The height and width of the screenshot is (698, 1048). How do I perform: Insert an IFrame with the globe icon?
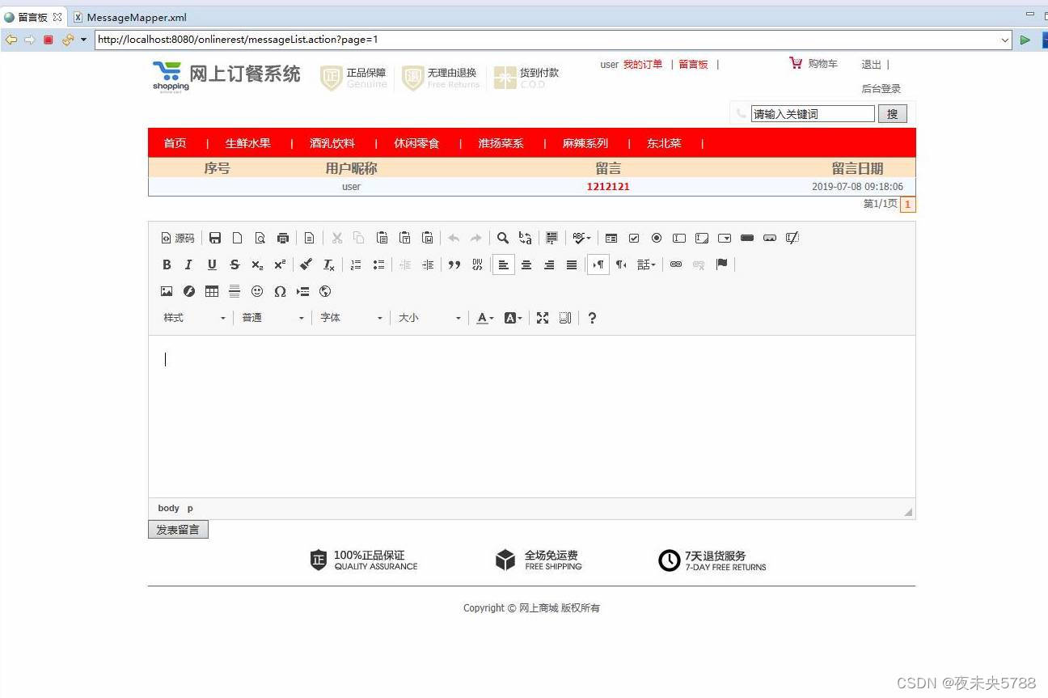pyautogui.click(x=326, y=291)
